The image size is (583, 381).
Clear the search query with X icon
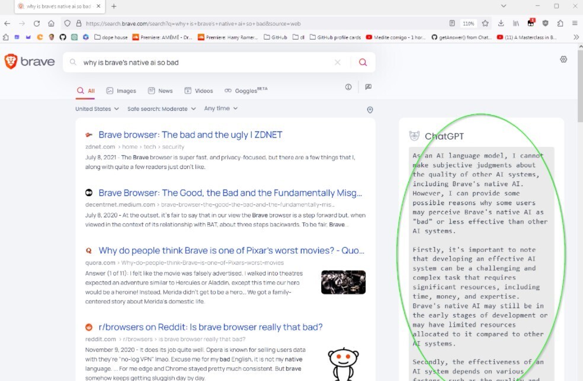[x=338, y=62]
